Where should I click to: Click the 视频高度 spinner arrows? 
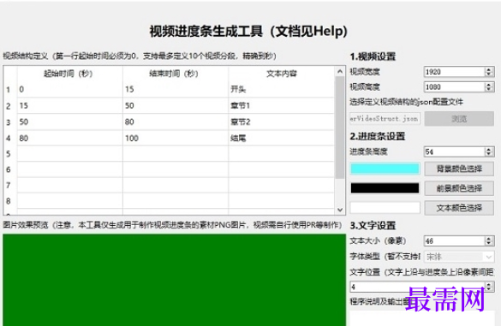pyautogui.click(x=489, y=87)
